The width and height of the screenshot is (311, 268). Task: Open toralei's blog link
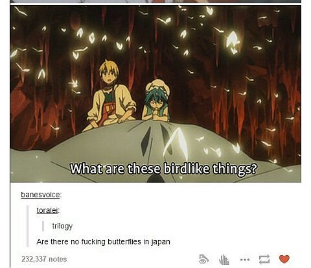[48, 210]
